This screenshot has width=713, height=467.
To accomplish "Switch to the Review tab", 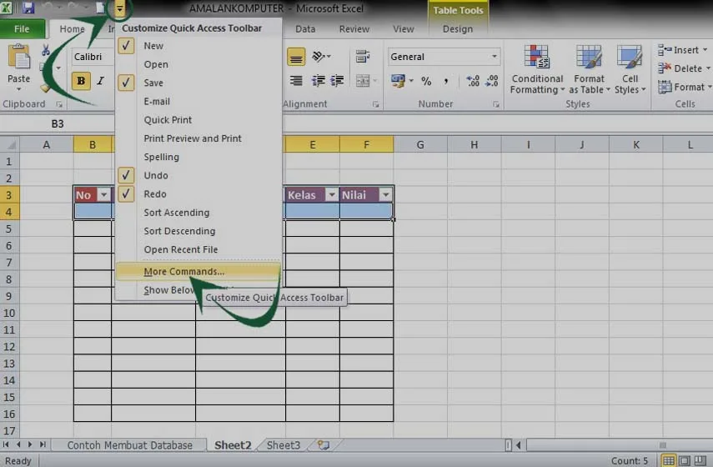I will (x=354, y=29).
